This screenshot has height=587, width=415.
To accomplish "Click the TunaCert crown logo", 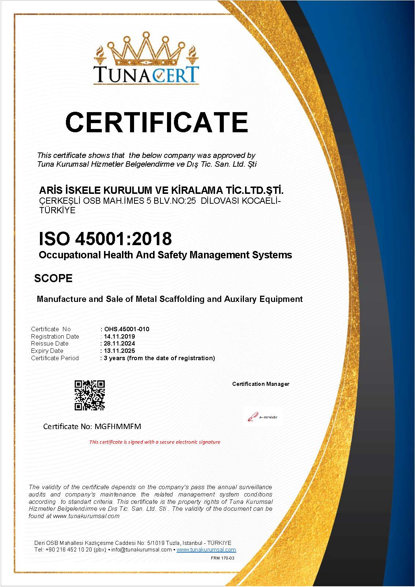I will (147, 59).
